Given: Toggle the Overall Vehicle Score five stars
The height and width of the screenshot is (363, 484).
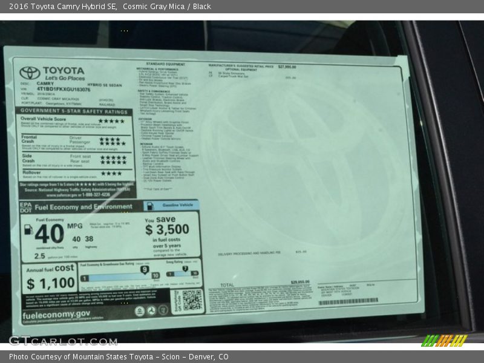Looking at the screenshot, I should click(x=111, y=121).
